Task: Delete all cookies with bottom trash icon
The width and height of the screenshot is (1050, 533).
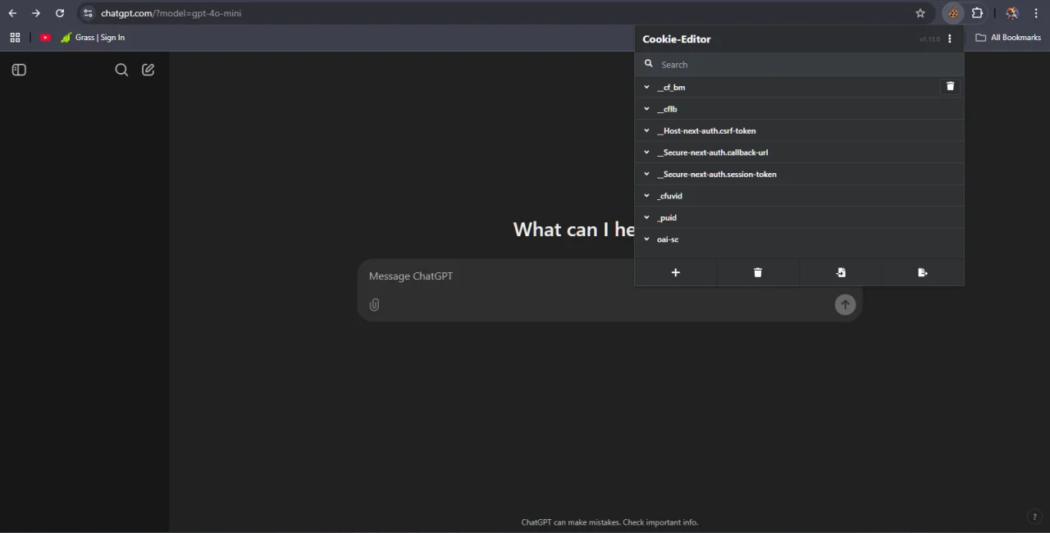Action: (758, 272)
